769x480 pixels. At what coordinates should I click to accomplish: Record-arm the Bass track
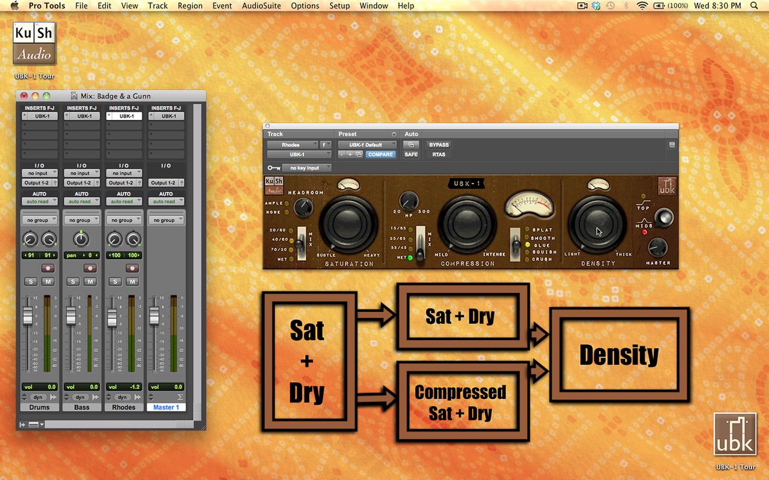point(90,268)
